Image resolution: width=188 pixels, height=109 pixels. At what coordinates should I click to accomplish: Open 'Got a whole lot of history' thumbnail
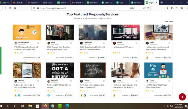point(60,70)
